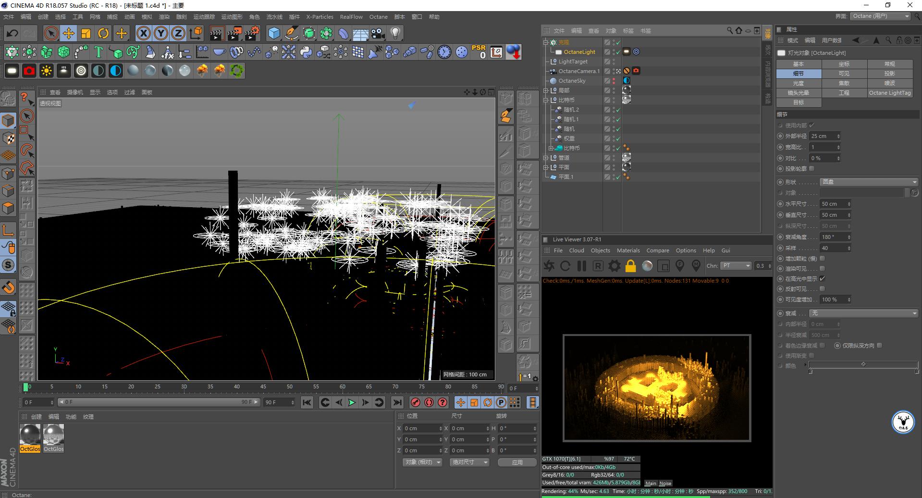922x498 pixels.
Task: Select the Move tool in top toolbar
Action: point(68,33)
